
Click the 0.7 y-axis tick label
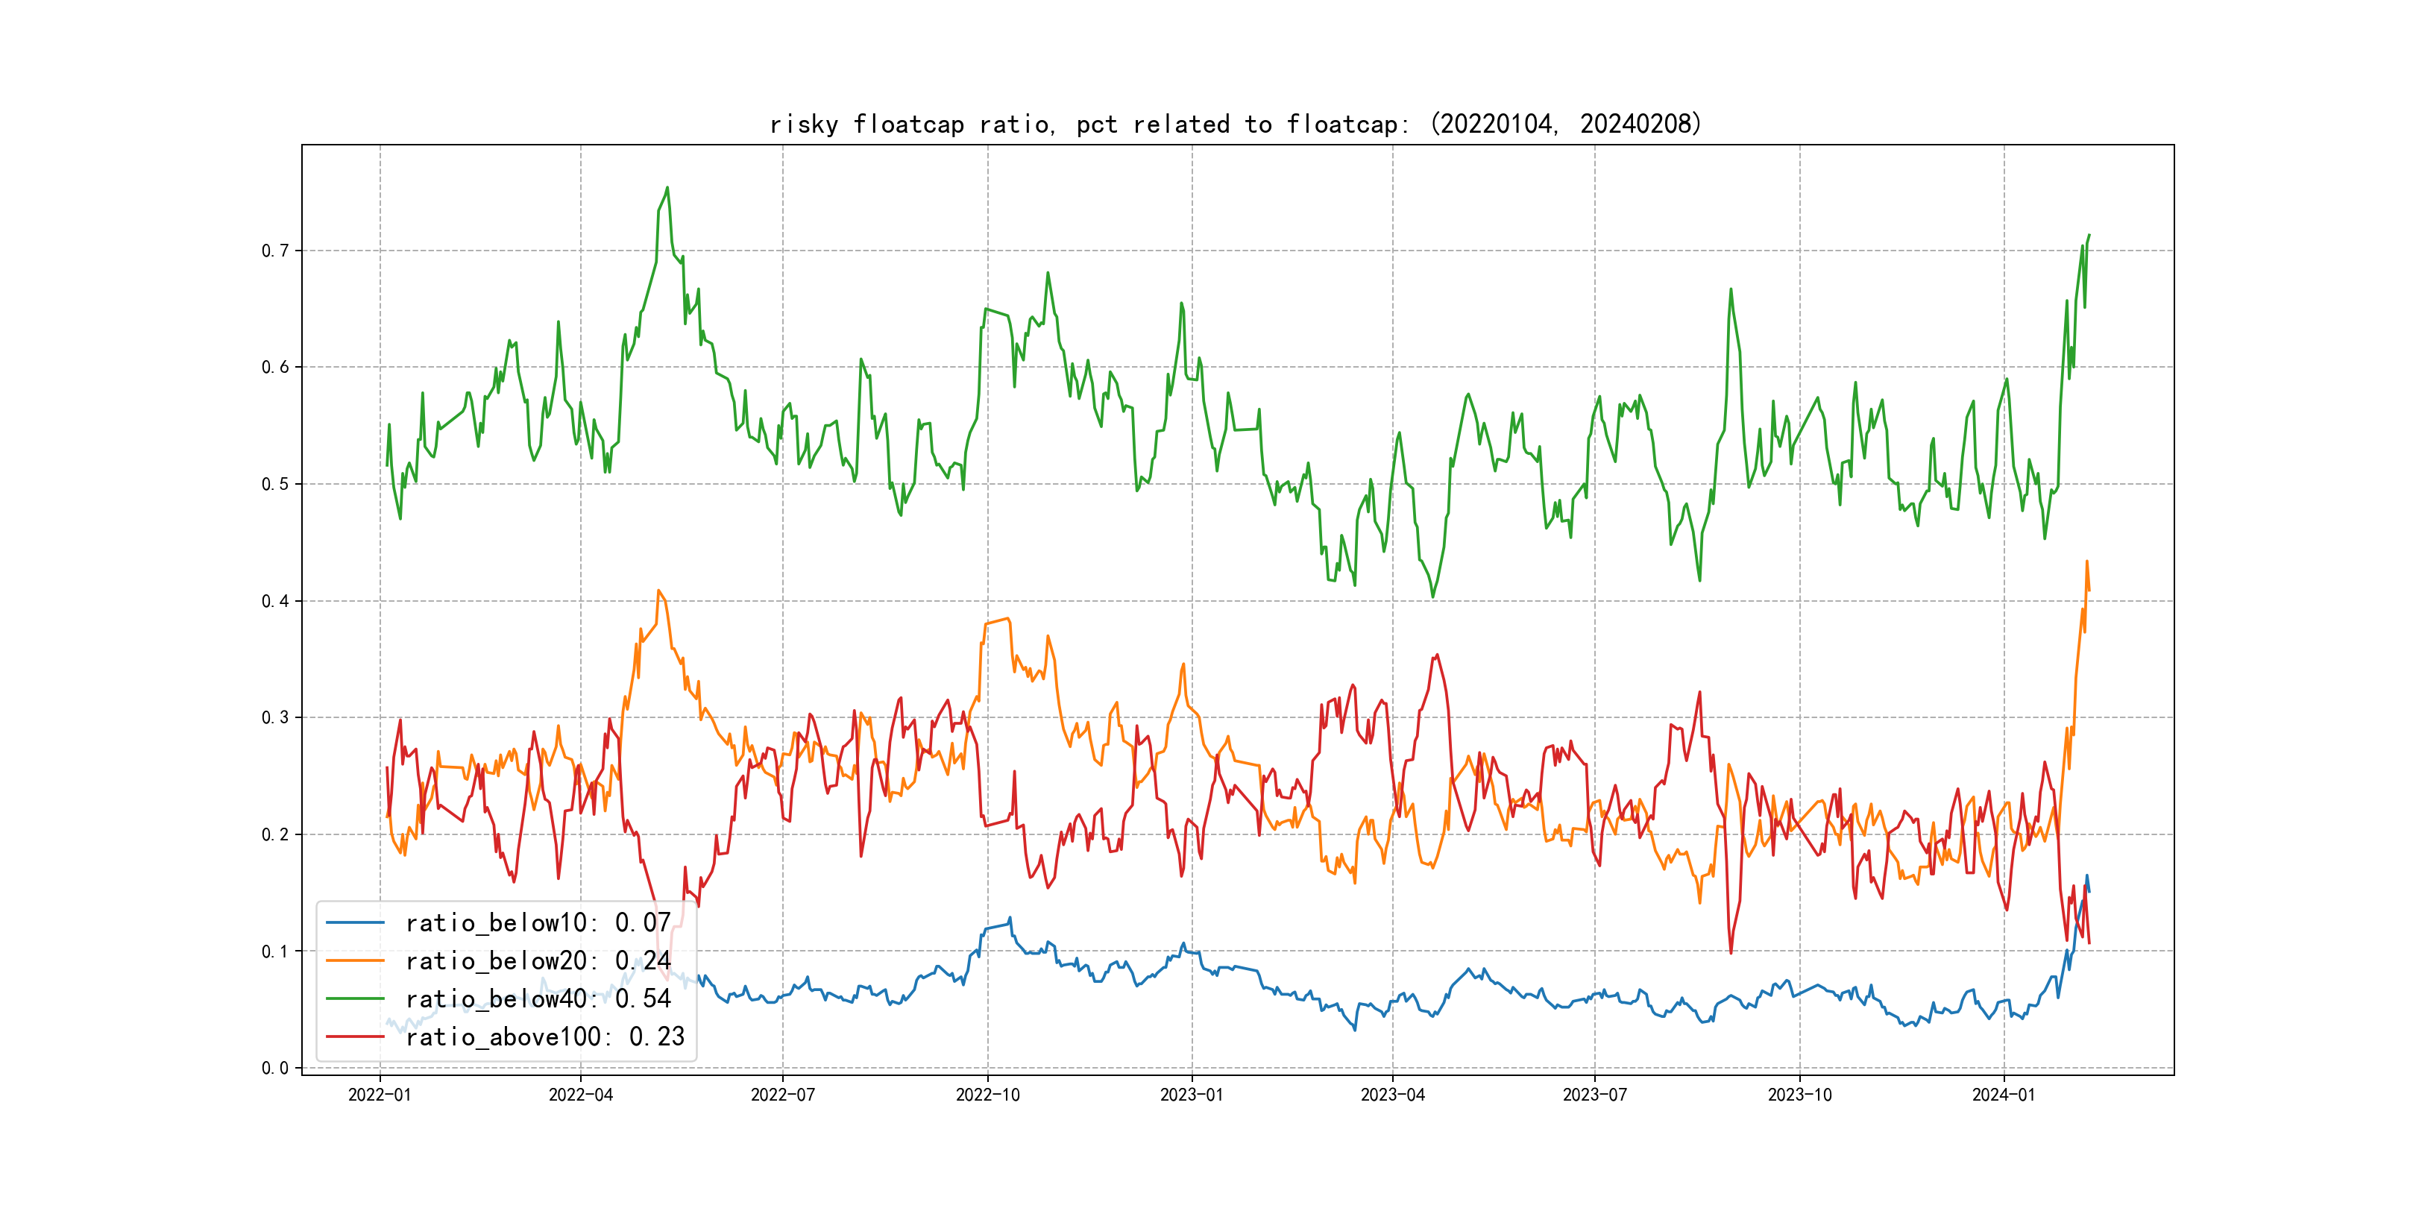(275, 251)
